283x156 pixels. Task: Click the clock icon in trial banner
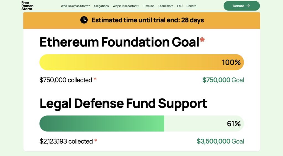[x=84, y=20]
